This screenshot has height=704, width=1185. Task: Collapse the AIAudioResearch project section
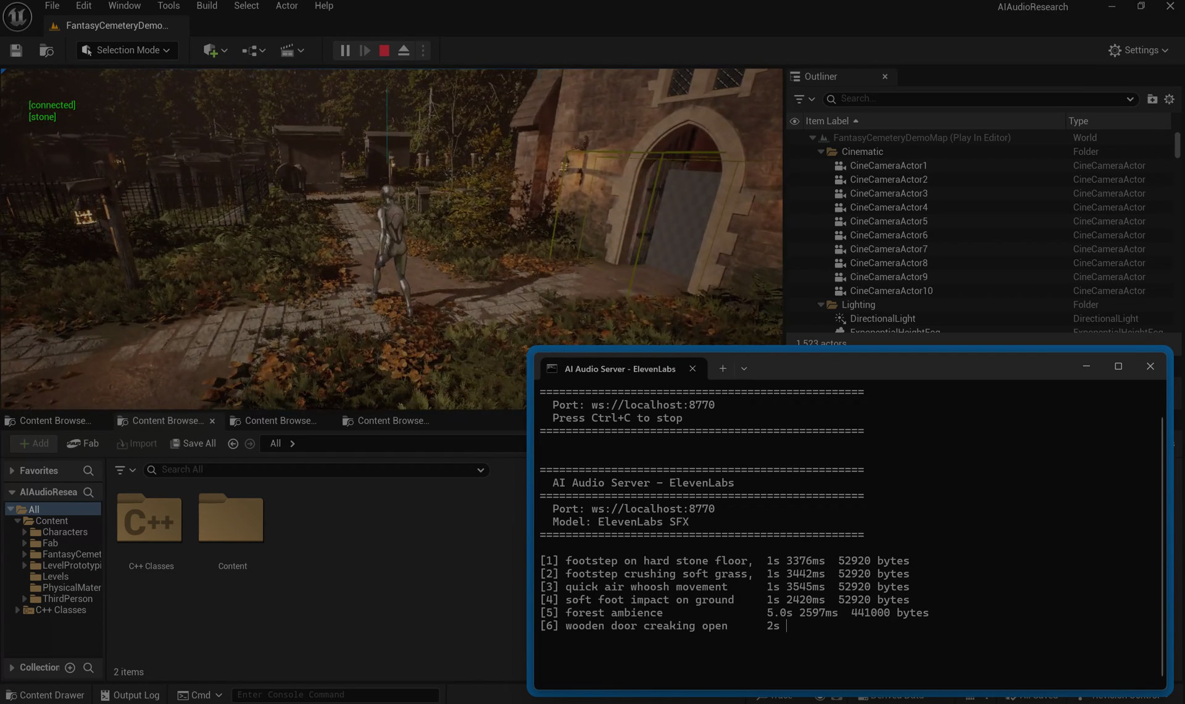(x=11, y=492)
